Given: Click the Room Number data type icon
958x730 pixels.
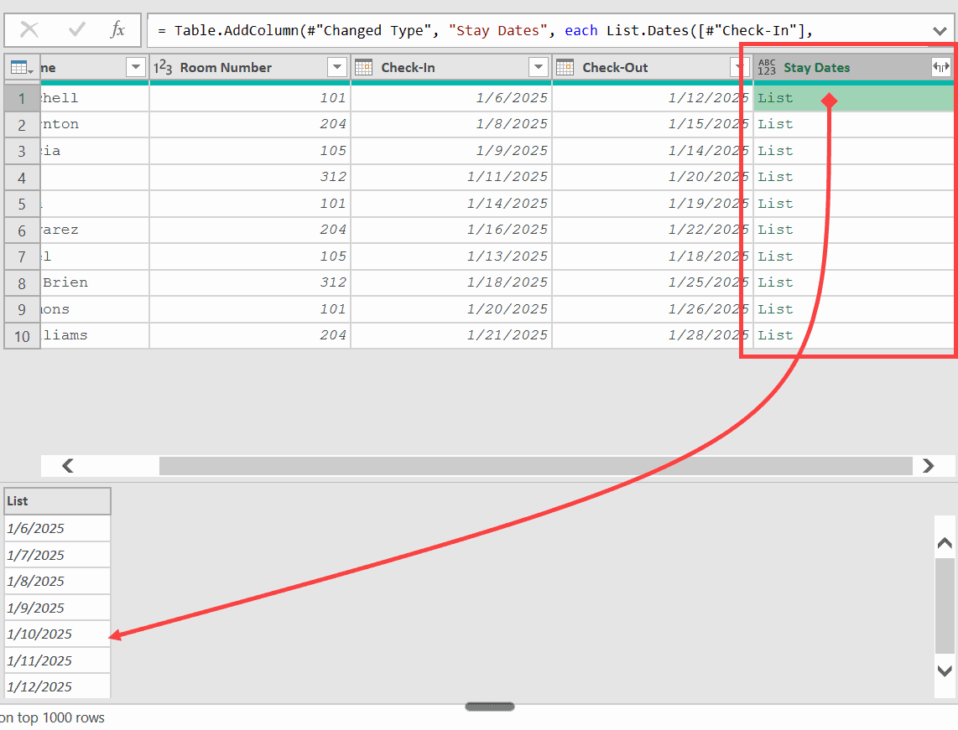Looking at the screenshot, I should pyautogui.click(x=163, y=68).
